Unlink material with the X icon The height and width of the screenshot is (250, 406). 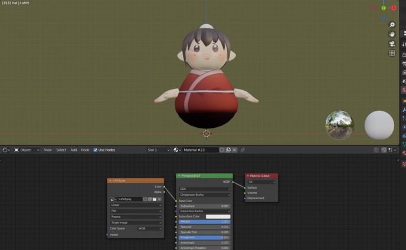[x=234, y=150]
